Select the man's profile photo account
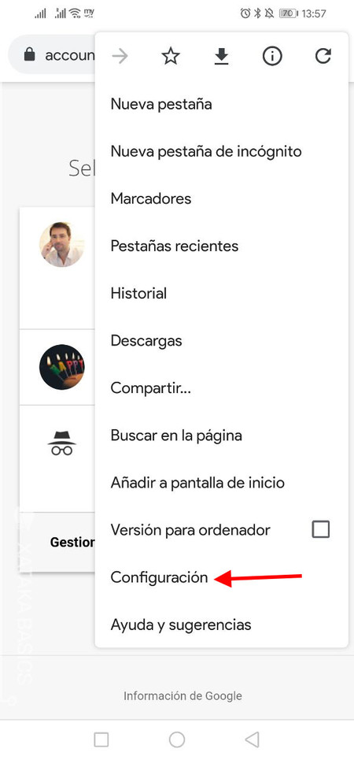Screen dimensions: 354x760 [x=61, y=244]
